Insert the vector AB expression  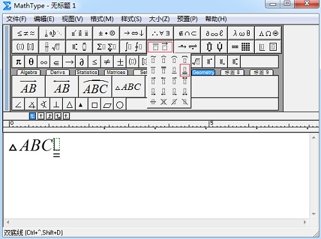29,86
